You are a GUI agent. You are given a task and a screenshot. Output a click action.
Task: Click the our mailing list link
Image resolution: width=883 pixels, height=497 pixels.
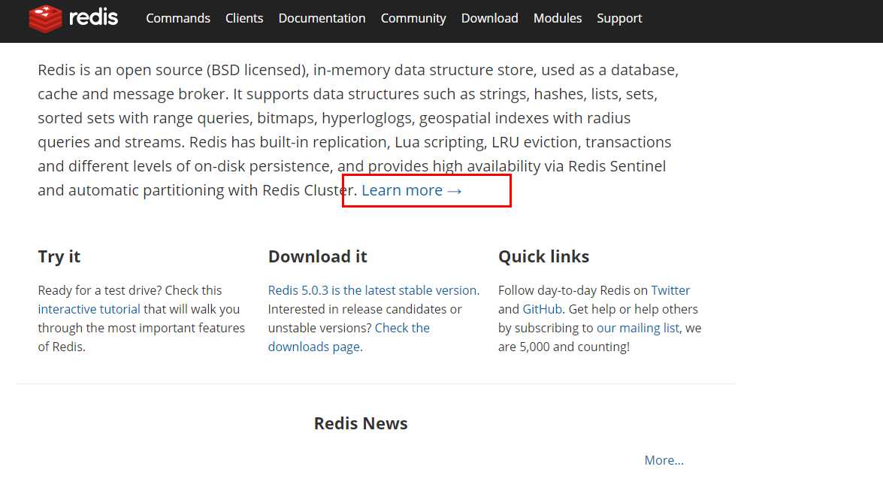[x=638, y=328]
